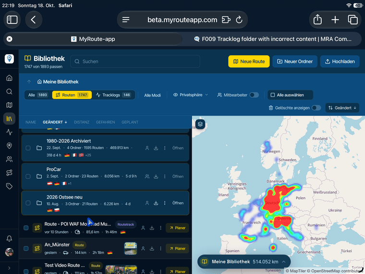Open the Safari share sheet
The image size is (365, 274).
(317, 20)
